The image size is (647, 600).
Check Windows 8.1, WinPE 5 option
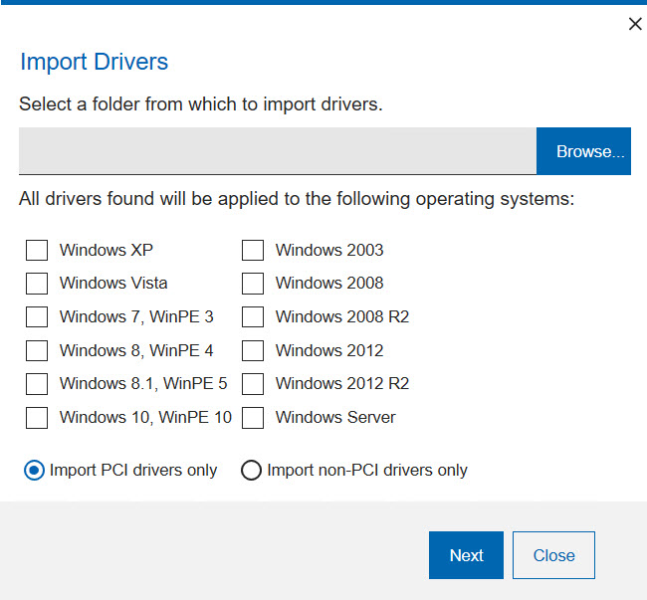coord(37,384)
